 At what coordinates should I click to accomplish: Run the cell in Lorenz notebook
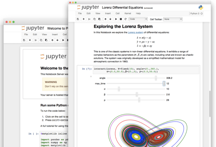(x=116, y=19)
